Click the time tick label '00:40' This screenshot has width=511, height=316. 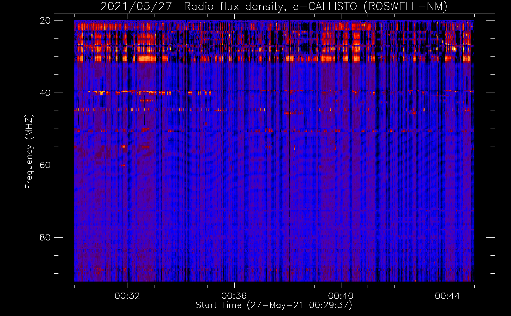pyautogui.click(x=341, y=296)
